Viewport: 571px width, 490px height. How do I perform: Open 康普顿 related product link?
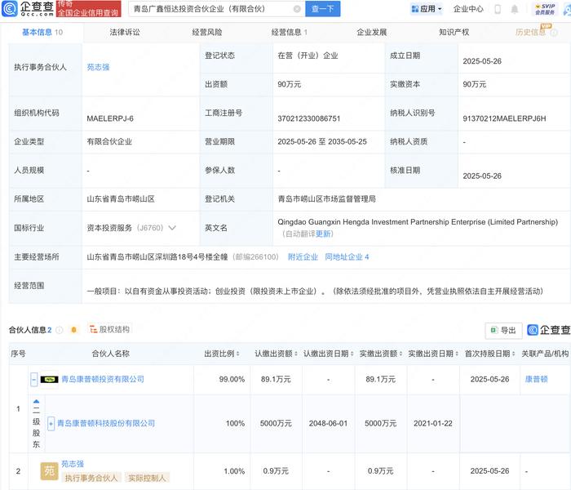[x=536, y=379]
